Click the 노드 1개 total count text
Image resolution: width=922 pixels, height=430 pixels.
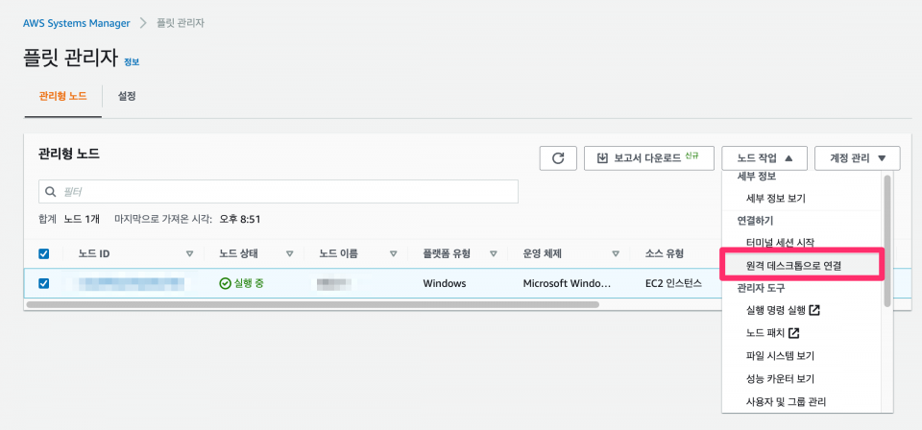tap(82, 220)
